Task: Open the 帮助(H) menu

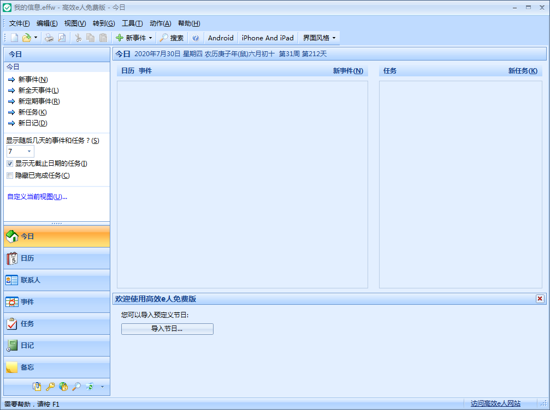Action: pyautogui.click(x=189, y=23)
